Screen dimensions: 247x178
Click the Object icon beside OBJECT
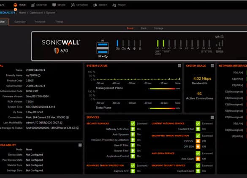coord(95,5)
